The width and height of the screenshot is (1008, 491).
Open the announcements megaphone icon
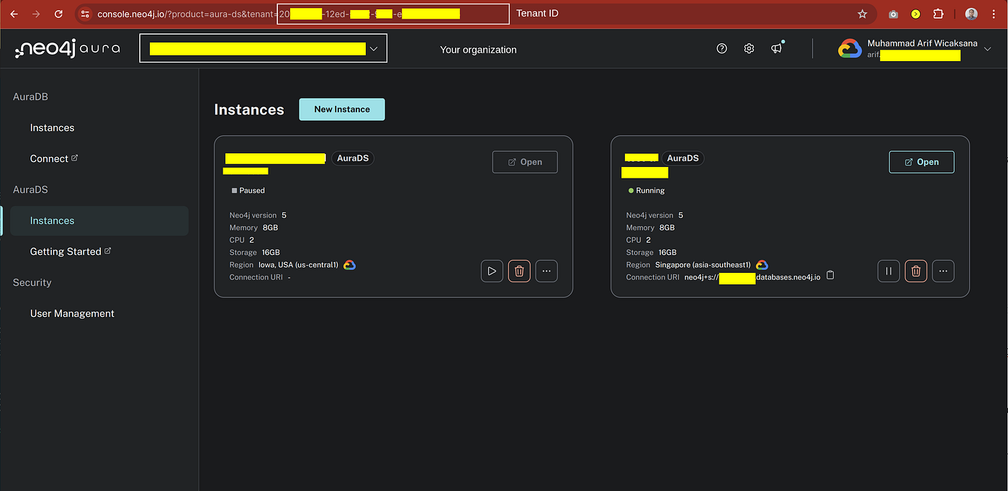point(776,48)
